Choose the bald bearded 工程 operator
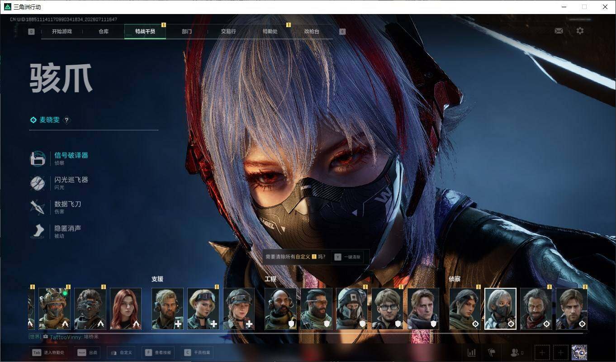The height and width of the screenshot is (362, 616). (281, 309)
